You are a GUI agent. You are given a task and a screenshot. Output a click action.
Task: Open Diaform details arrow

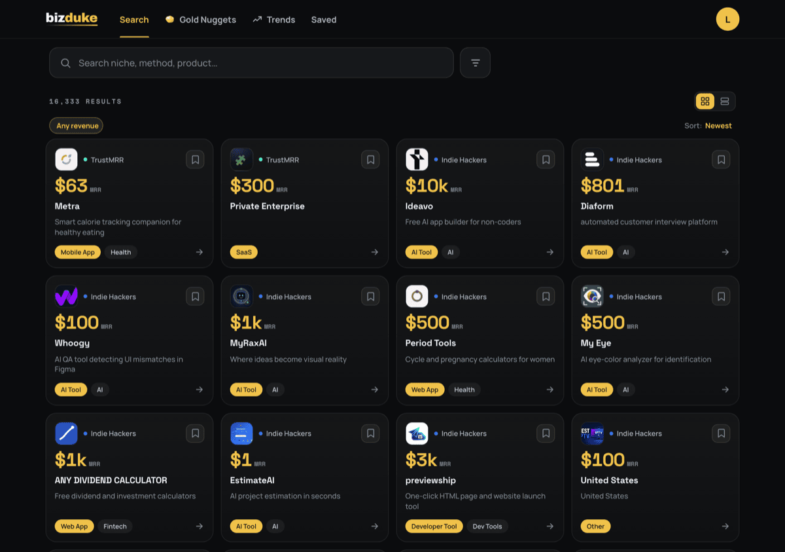[725, 252]
